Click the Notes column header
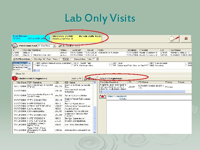Viewport: 200px width, 150px height. 111,50
